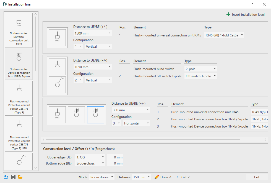Select blind switch symbol in 1050 mm level

[58, 67]
